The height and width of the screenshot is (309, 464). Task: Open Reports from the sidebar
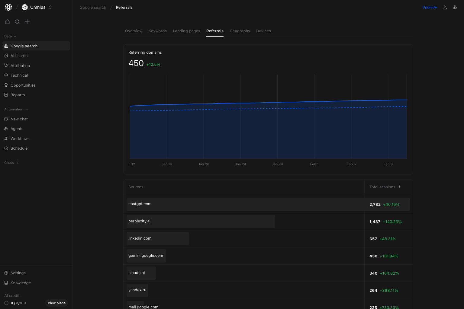coord(18,95)
